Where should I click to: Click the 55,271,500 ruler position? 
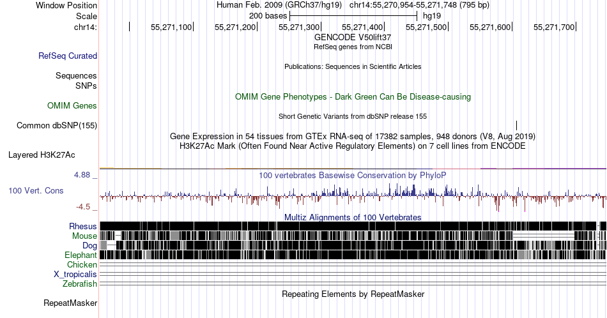(x=426, y=27)
